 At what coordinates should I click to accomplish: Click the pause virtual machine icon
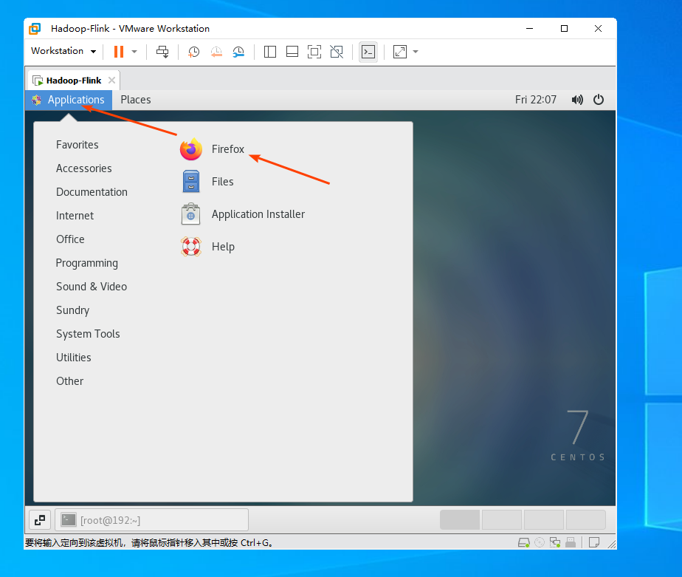tap(118, 52)
